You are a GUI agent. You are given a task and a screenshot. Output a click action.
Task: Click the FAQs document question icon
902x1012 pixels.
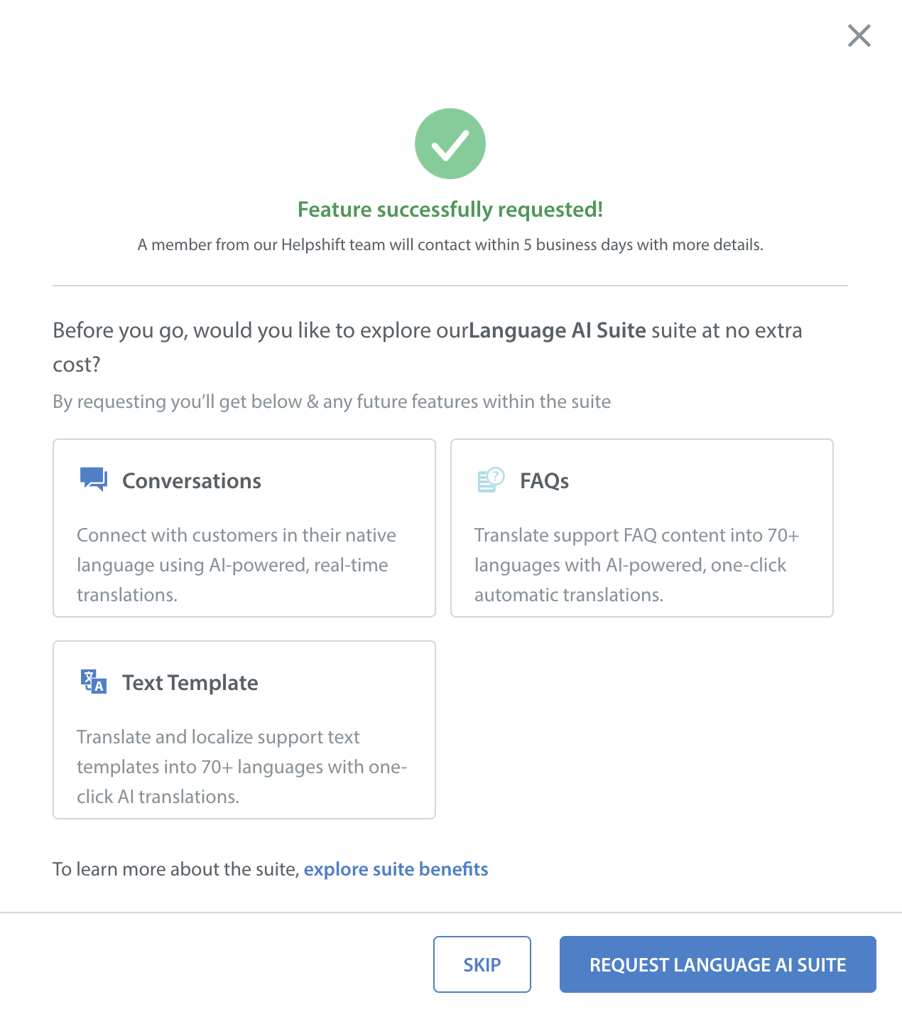(x=491, y=480)
